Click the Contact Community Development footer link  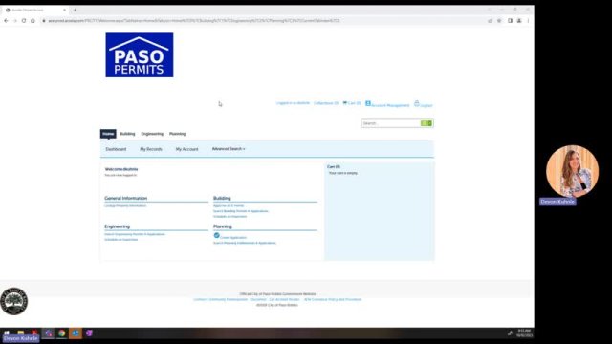point(221,299)
